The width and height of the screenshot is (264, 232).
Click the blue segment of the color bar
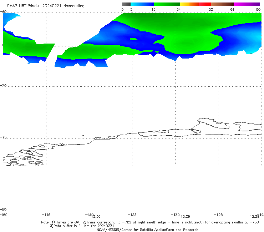pos(142,4)
